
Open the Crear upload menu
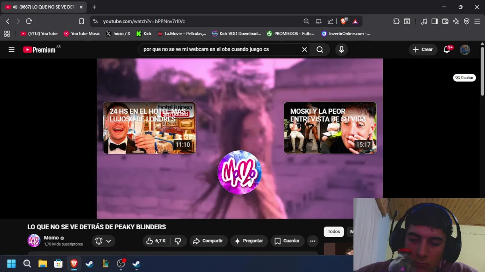click(422, 49)
